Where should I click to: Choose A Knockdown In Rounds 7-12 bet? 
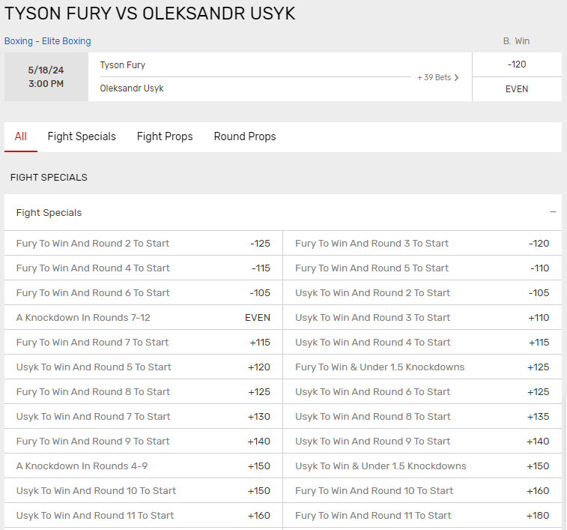(x=143, y=317)
